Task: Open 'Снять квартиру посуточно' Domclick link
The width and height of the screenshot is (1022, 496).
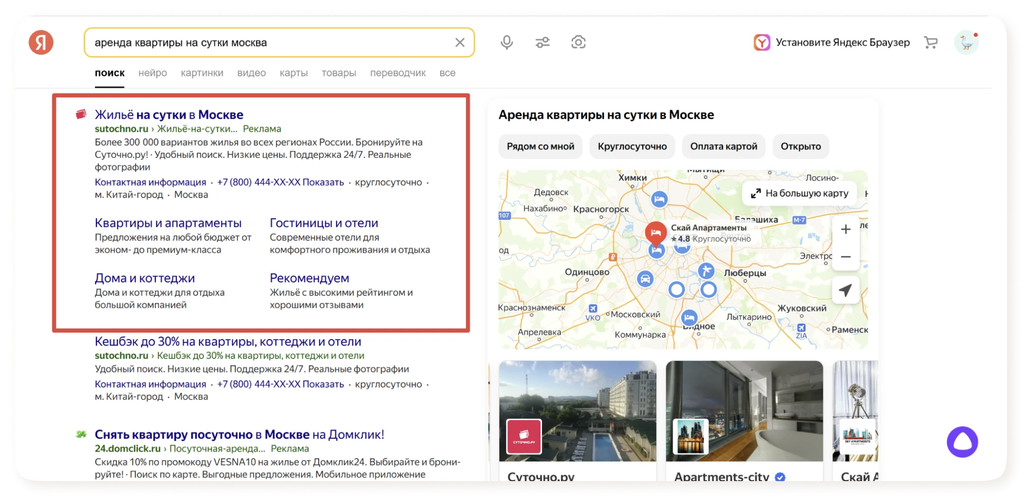Action: tap(239, 434)
